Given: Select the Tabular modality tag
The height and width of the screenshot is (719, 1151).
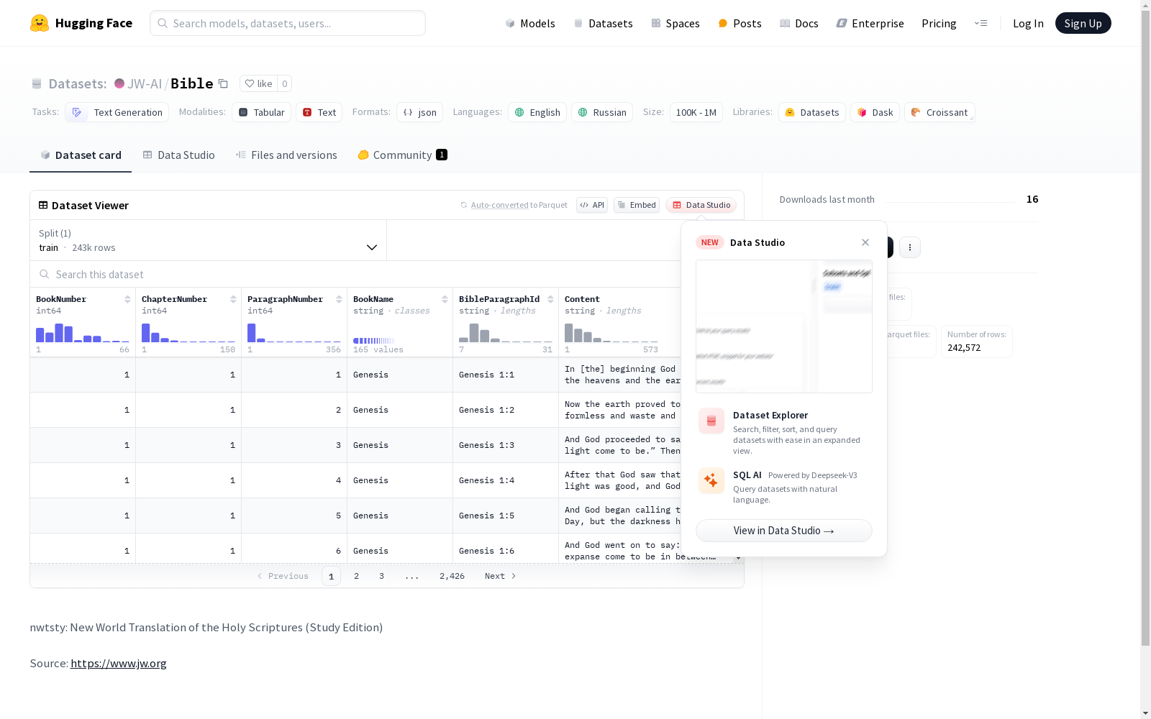Looking at the screenshot, I should click(x=261, y=112).
